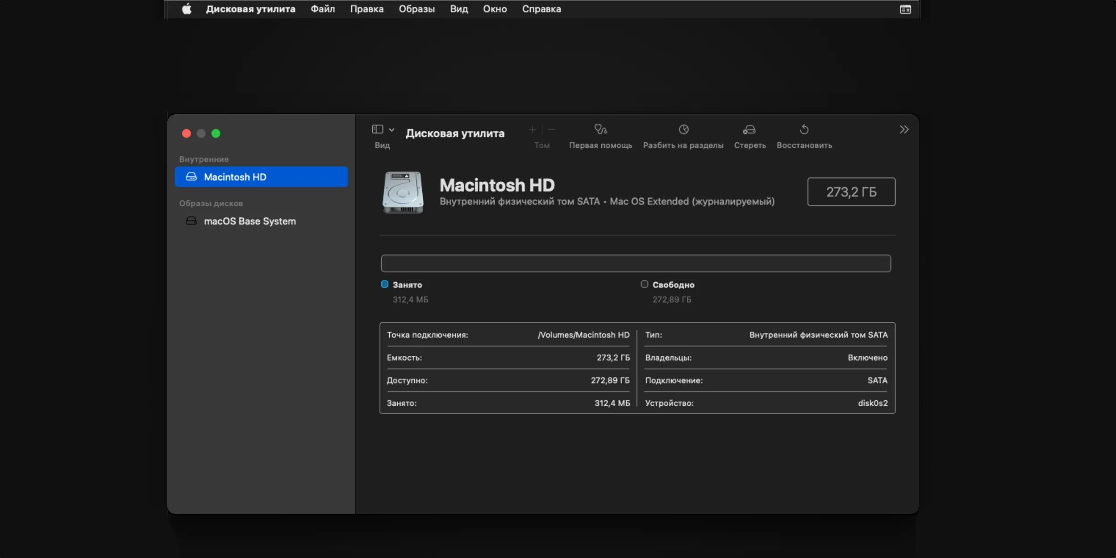Click the blue Занято legend swatch
The width and height of the screenshot is (1116, 558).
pyautogui.click(x=384, y=284)
